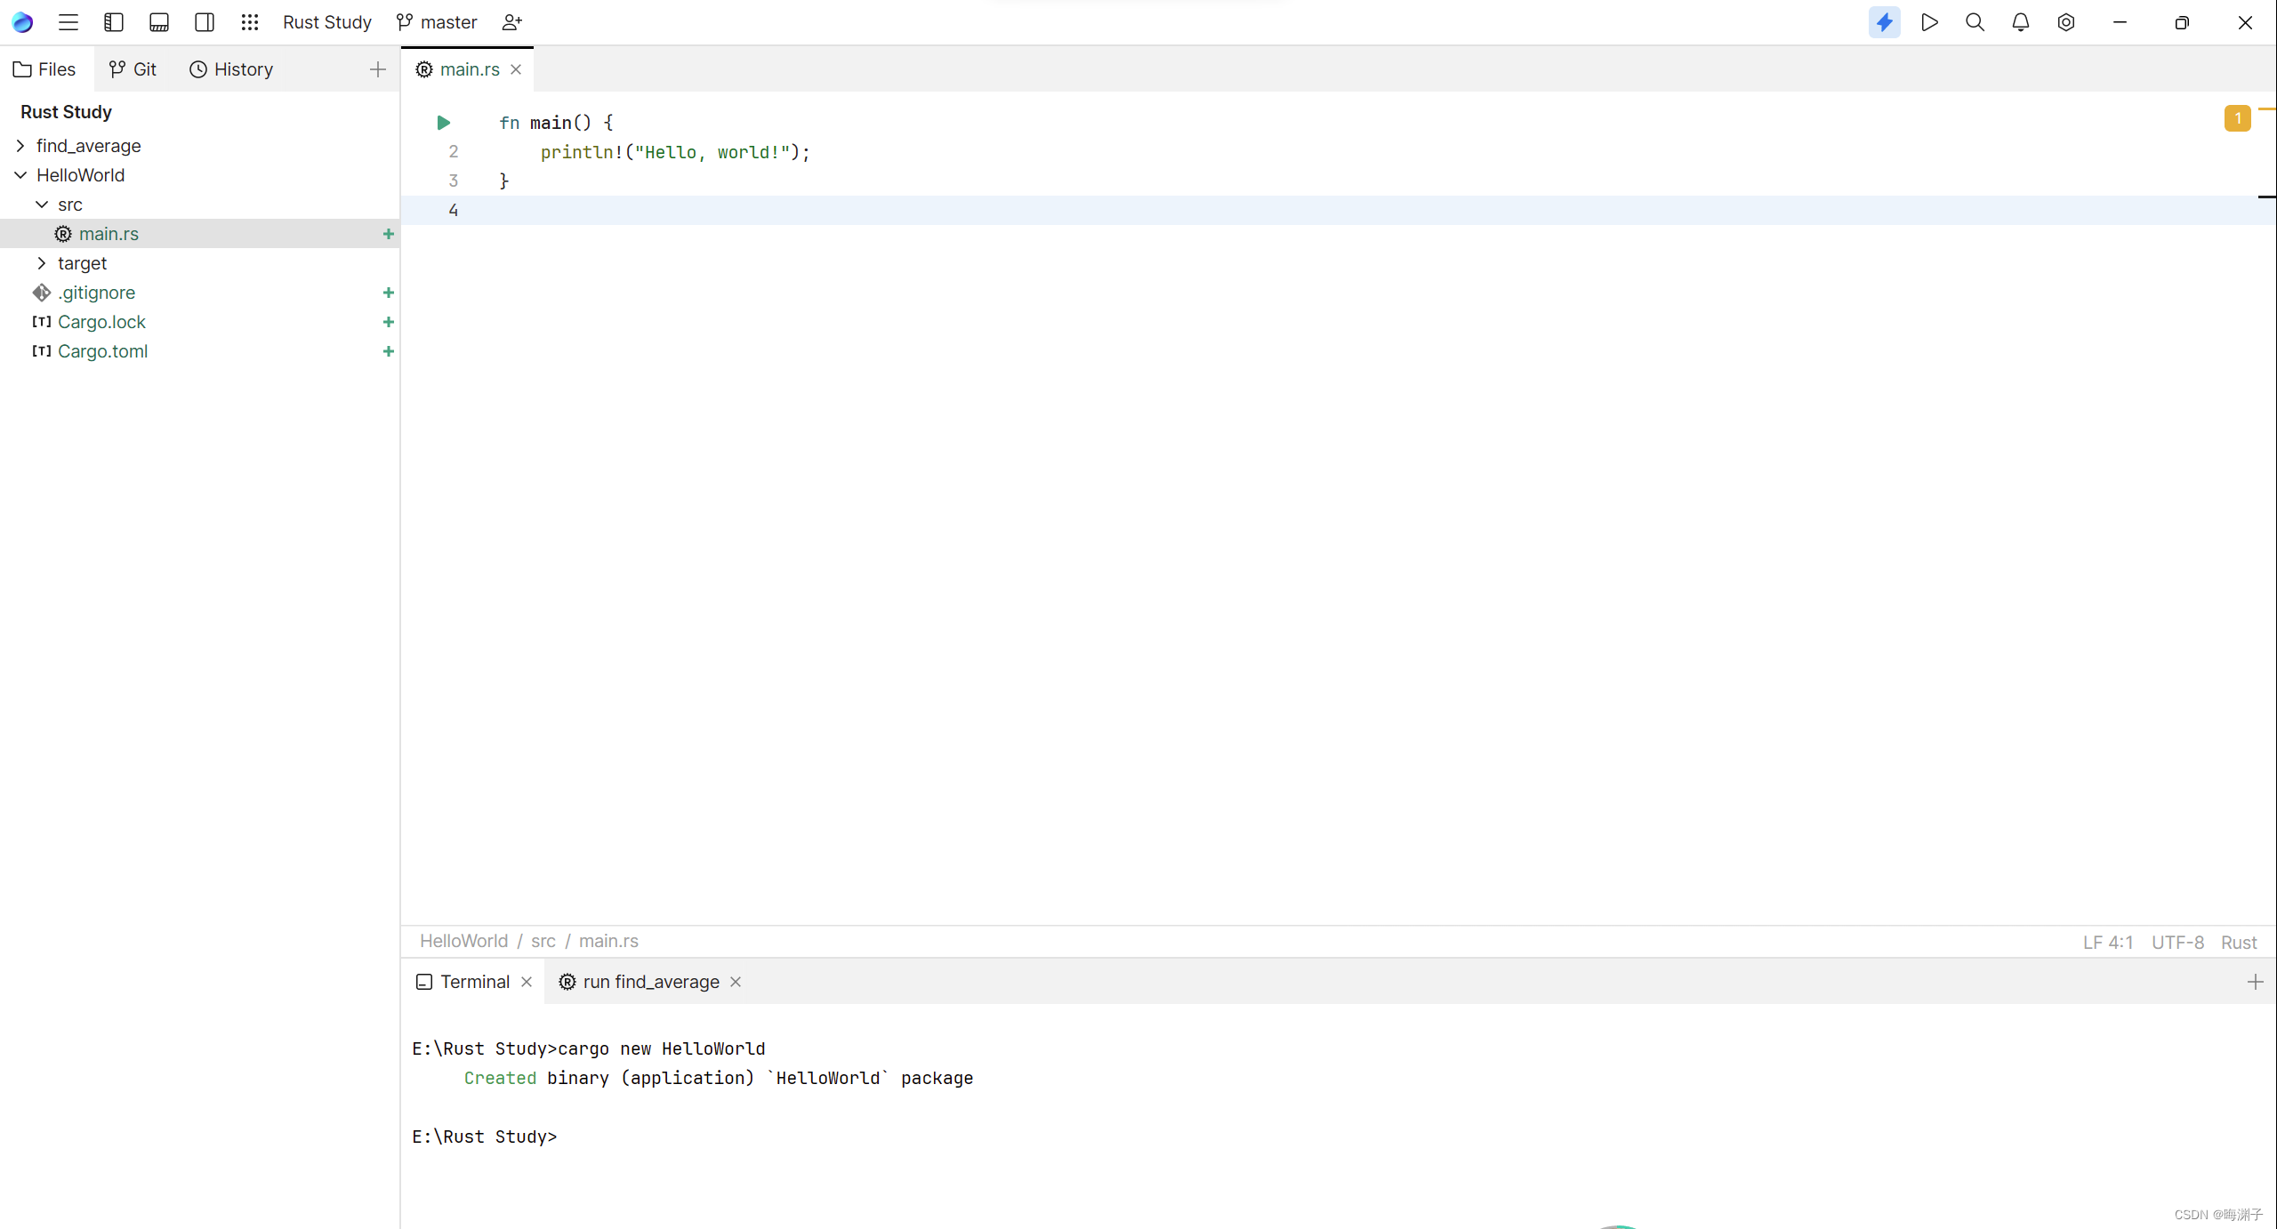Switch to the History tab
2277x1229 pixels.
[x=231, y=69]
